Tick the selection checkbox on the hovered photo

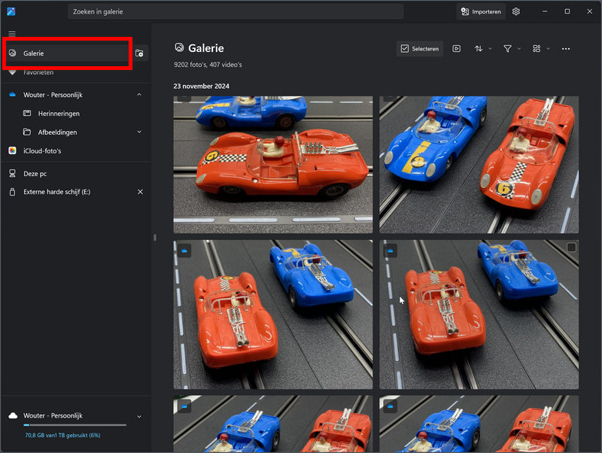[571, 248]
